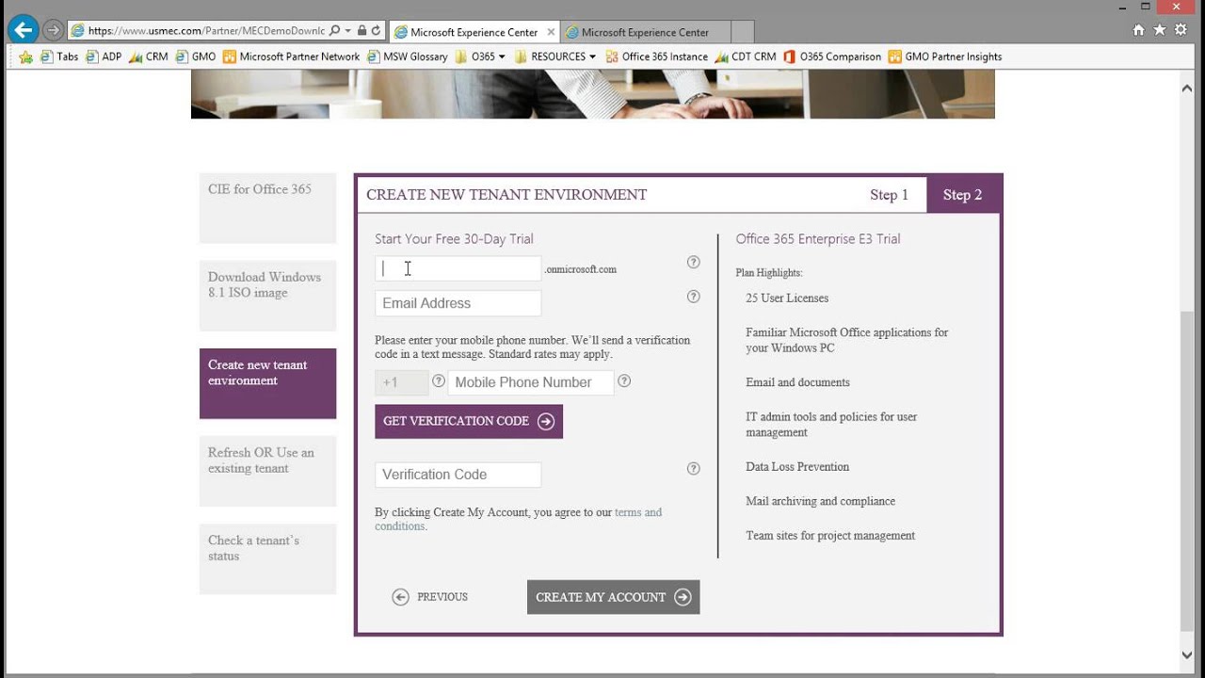Image resolution: width=1205 pixels, height=678 pixels.
Task: Click the Mobile Phone Number field
Action: (x=531, y=382)
